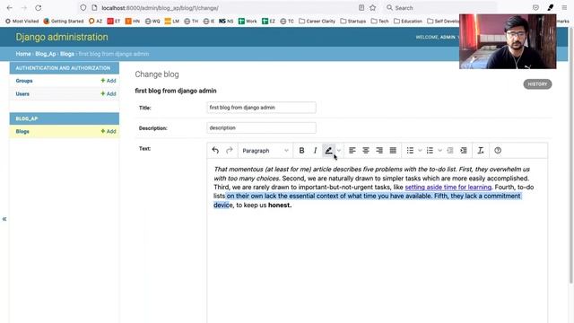Open the highlight color picker arrow
Screen dimensions: 574x323
tap(339, 151)
